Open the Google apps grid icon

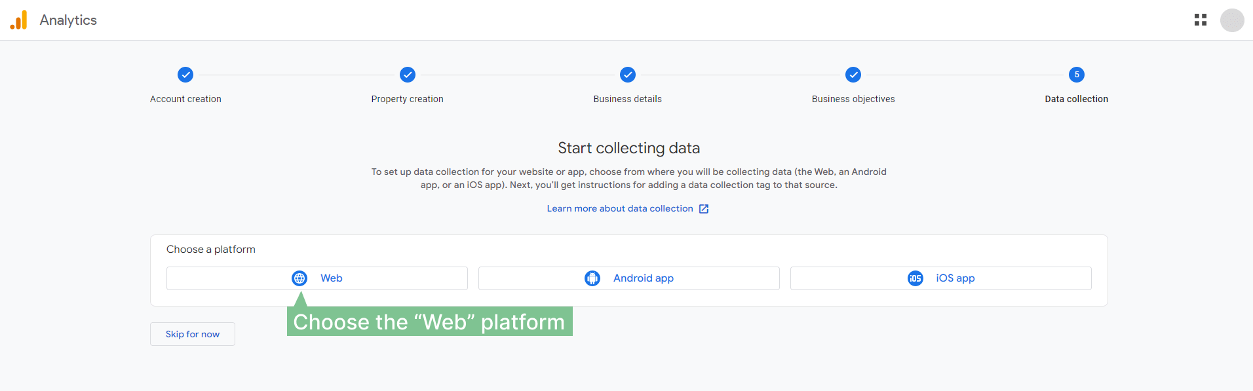click(1201, 20)
